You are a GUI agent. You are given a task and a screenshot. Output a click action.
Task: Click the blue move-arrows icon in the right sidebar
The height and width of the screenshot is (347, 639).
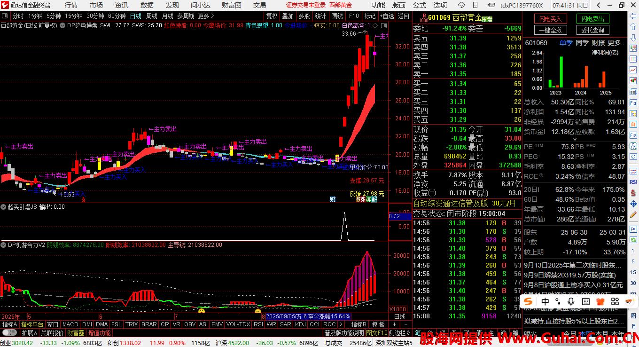[633, 203]
